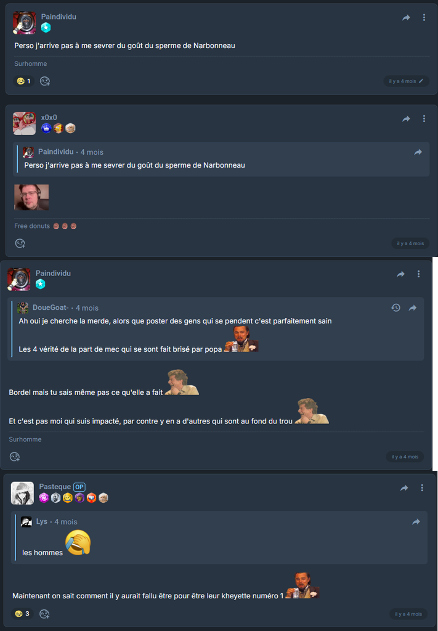Open the options menu on Pasteque's post
This screenshot has height=631, width=438.
point(422,488)
